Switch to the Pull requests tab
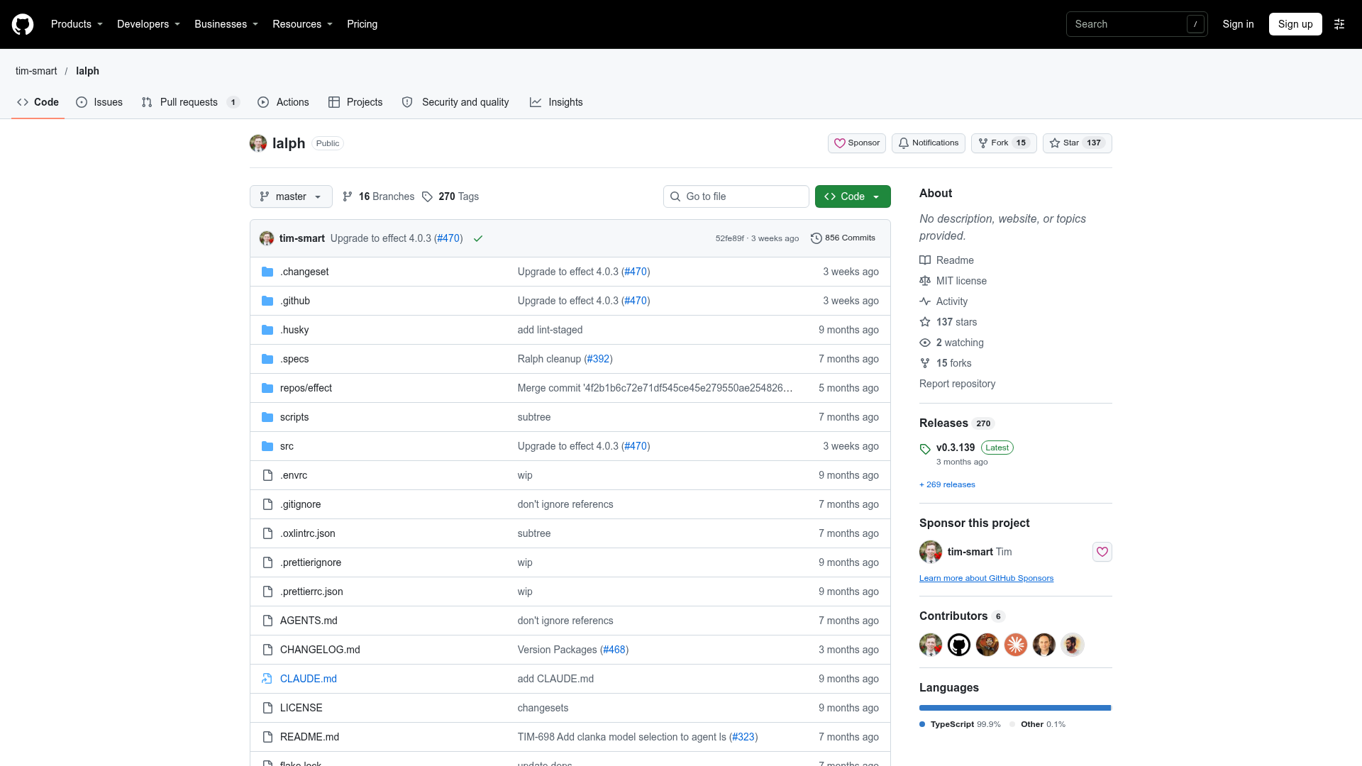Image resolution: width=1362 pixels, height=766 pixels. point(190,102)
